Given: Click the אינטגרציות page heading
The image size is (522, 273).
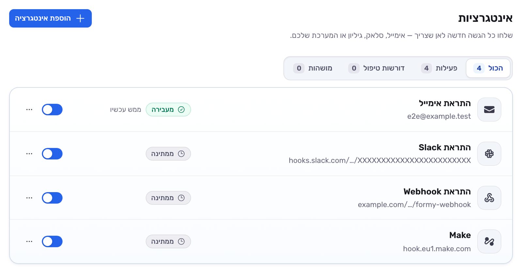Looking at the screenshot, I should 485,18.
